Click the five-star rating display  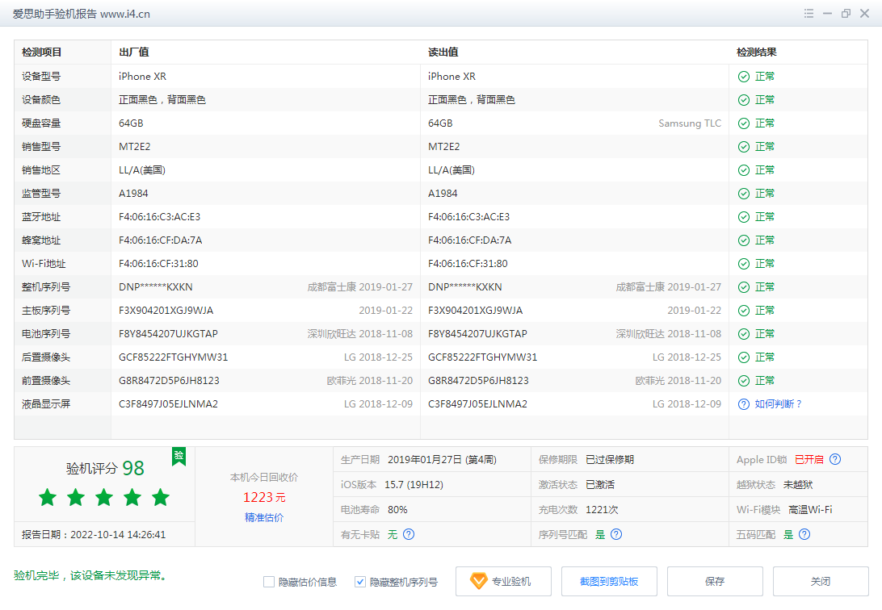click(x=104, y=497)
